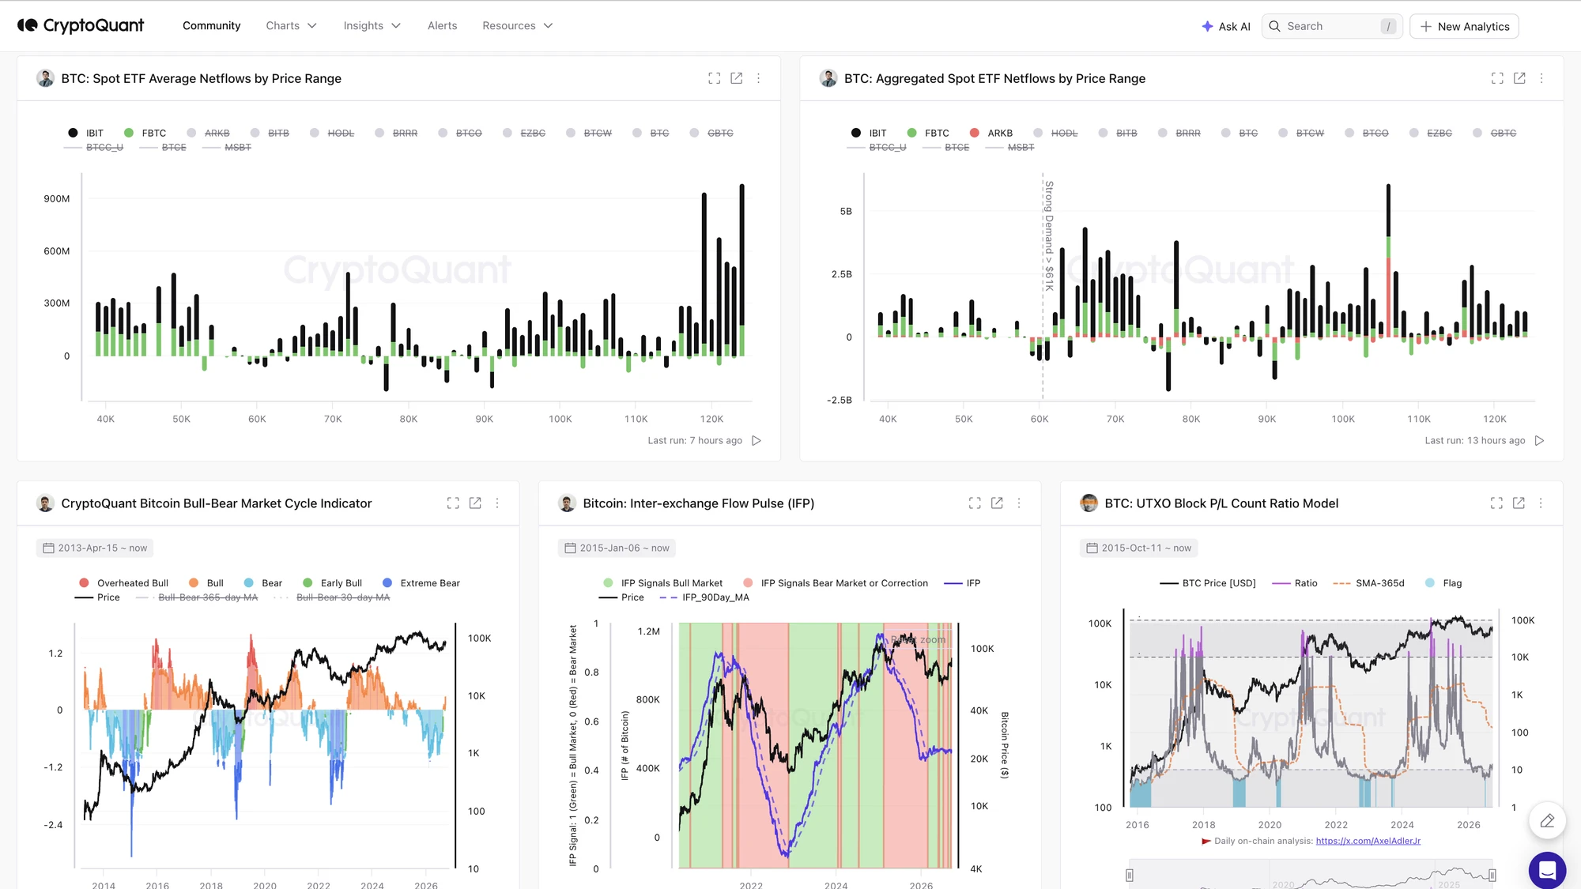Expand fullscreen on Spot ETF Average Netflows chart

(715, 78)
